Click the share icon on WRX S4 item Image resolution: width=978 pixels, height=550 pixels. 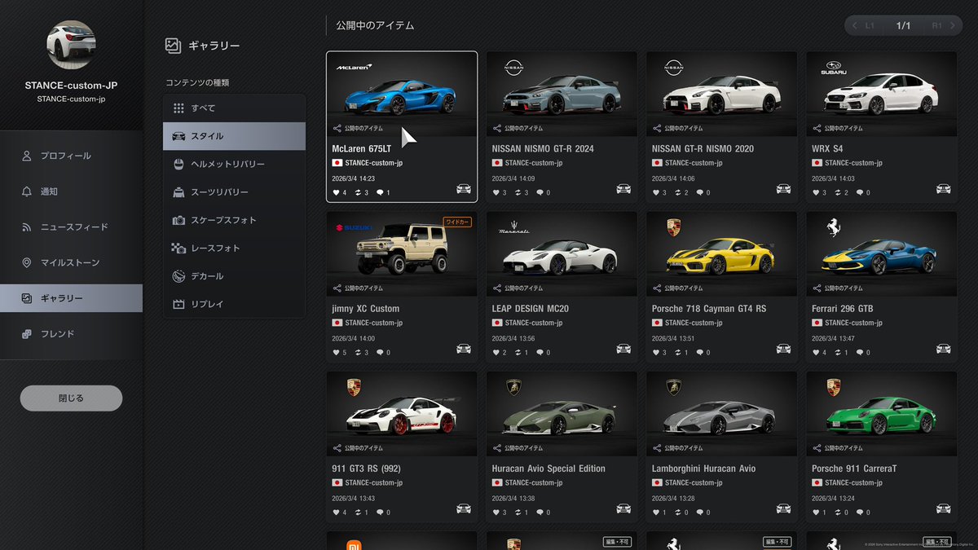pyautogui.click(x=815, y=128)
